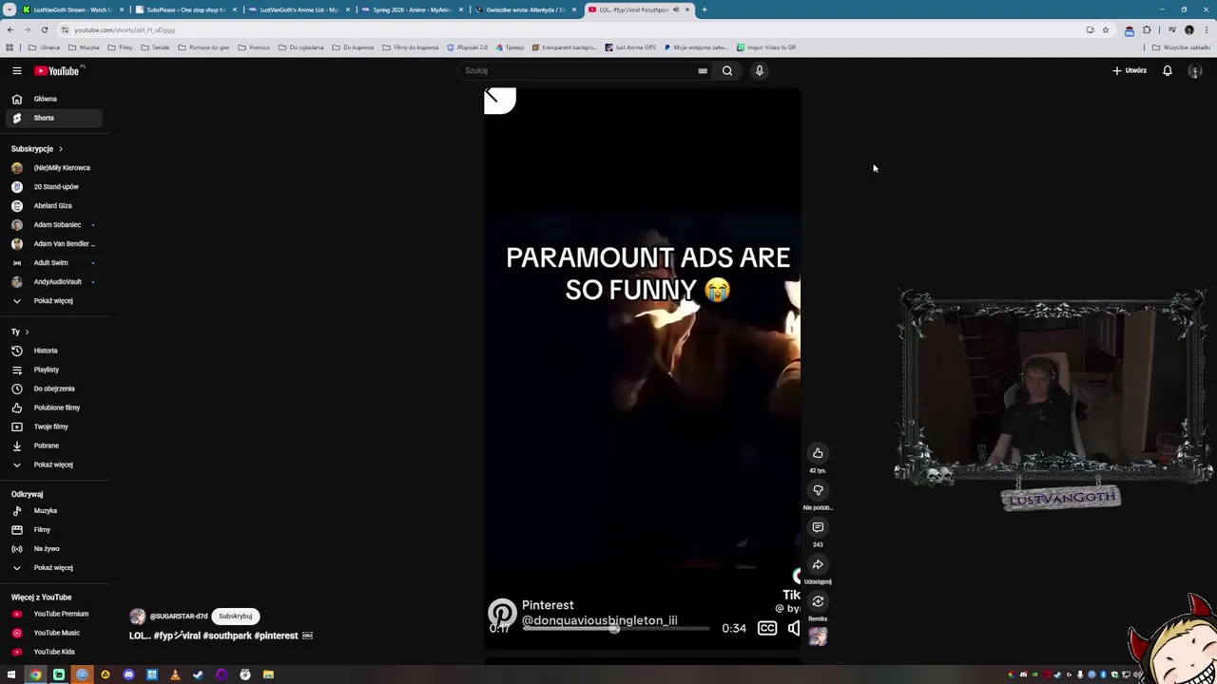
Task: Open AndyAudioVault channel
Action: (x=54, y=282)
